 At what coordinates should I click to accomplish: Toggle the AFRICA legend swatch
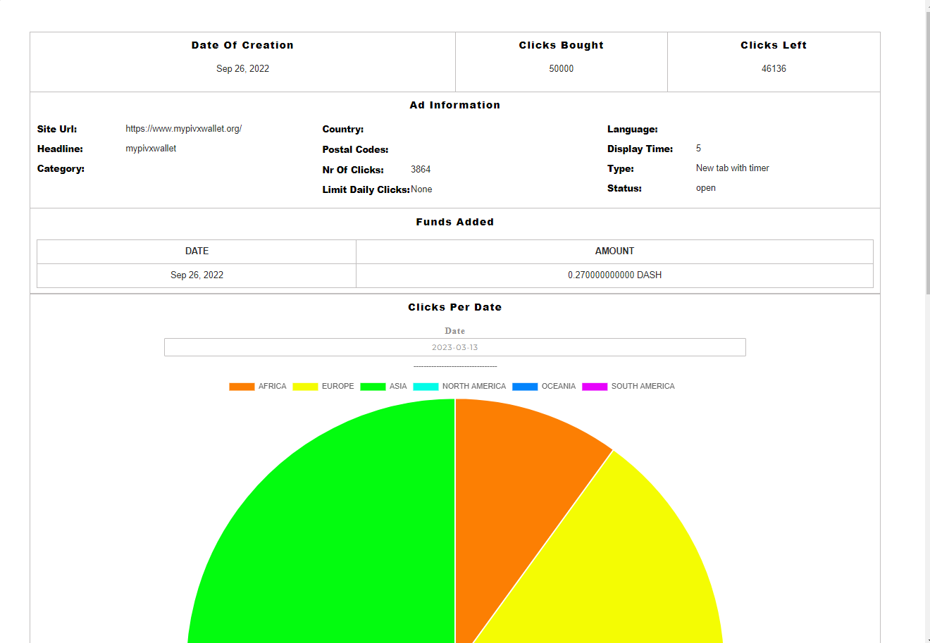tap(242, 387)
